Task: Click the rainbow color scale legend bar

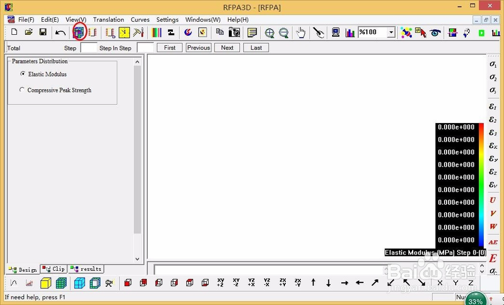Action: click(481, 185)
